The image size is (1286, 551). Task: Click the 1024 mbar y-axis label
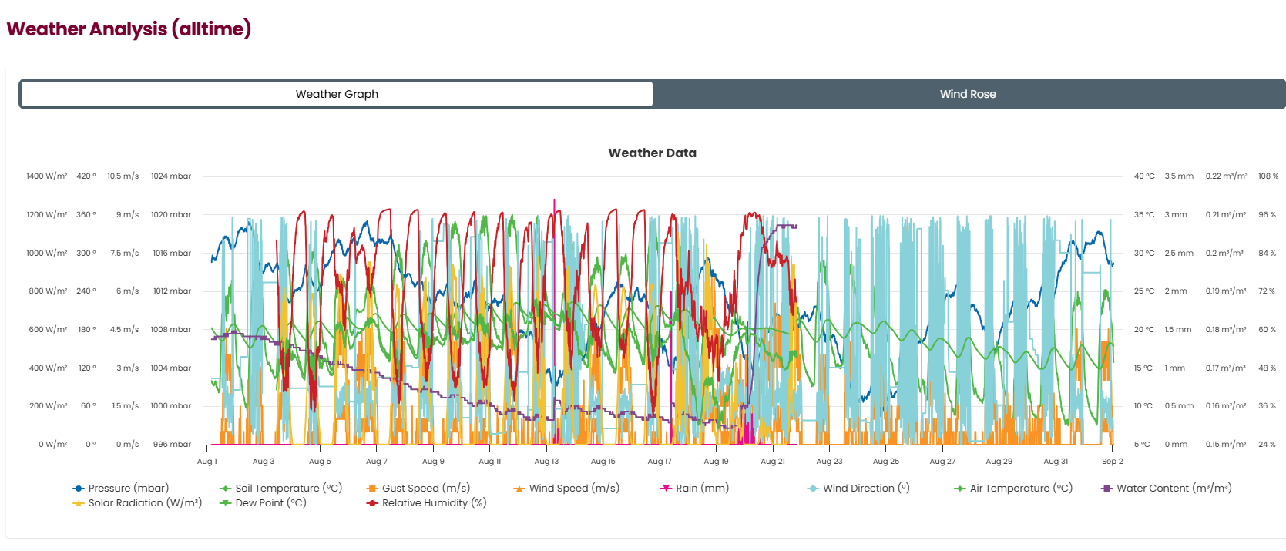pyautogui.click(x=171, y=176)
